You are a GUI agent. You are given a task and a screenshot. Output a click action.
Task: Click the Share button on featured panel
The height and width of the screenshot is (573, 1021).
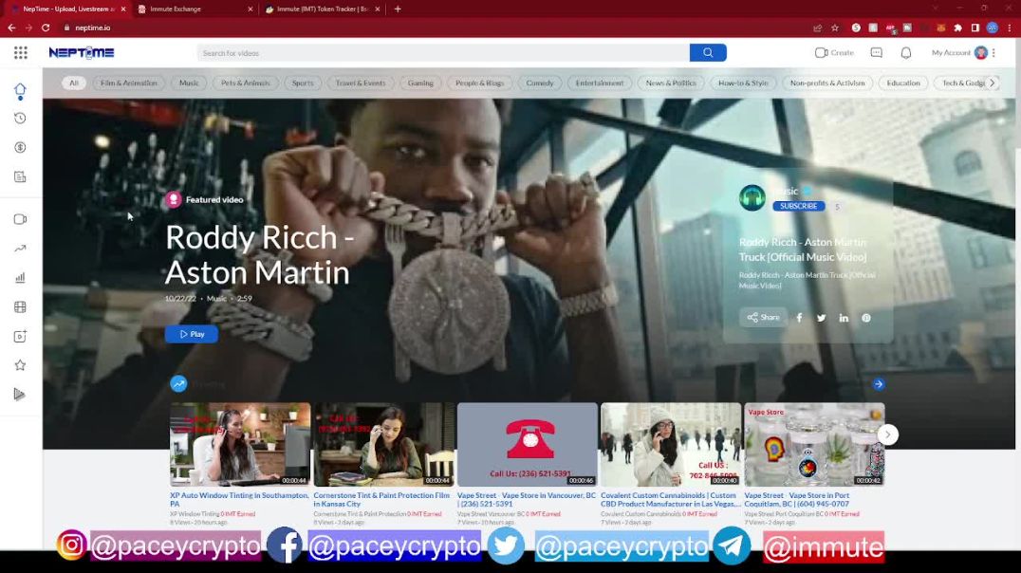click(x=763, y=318)
